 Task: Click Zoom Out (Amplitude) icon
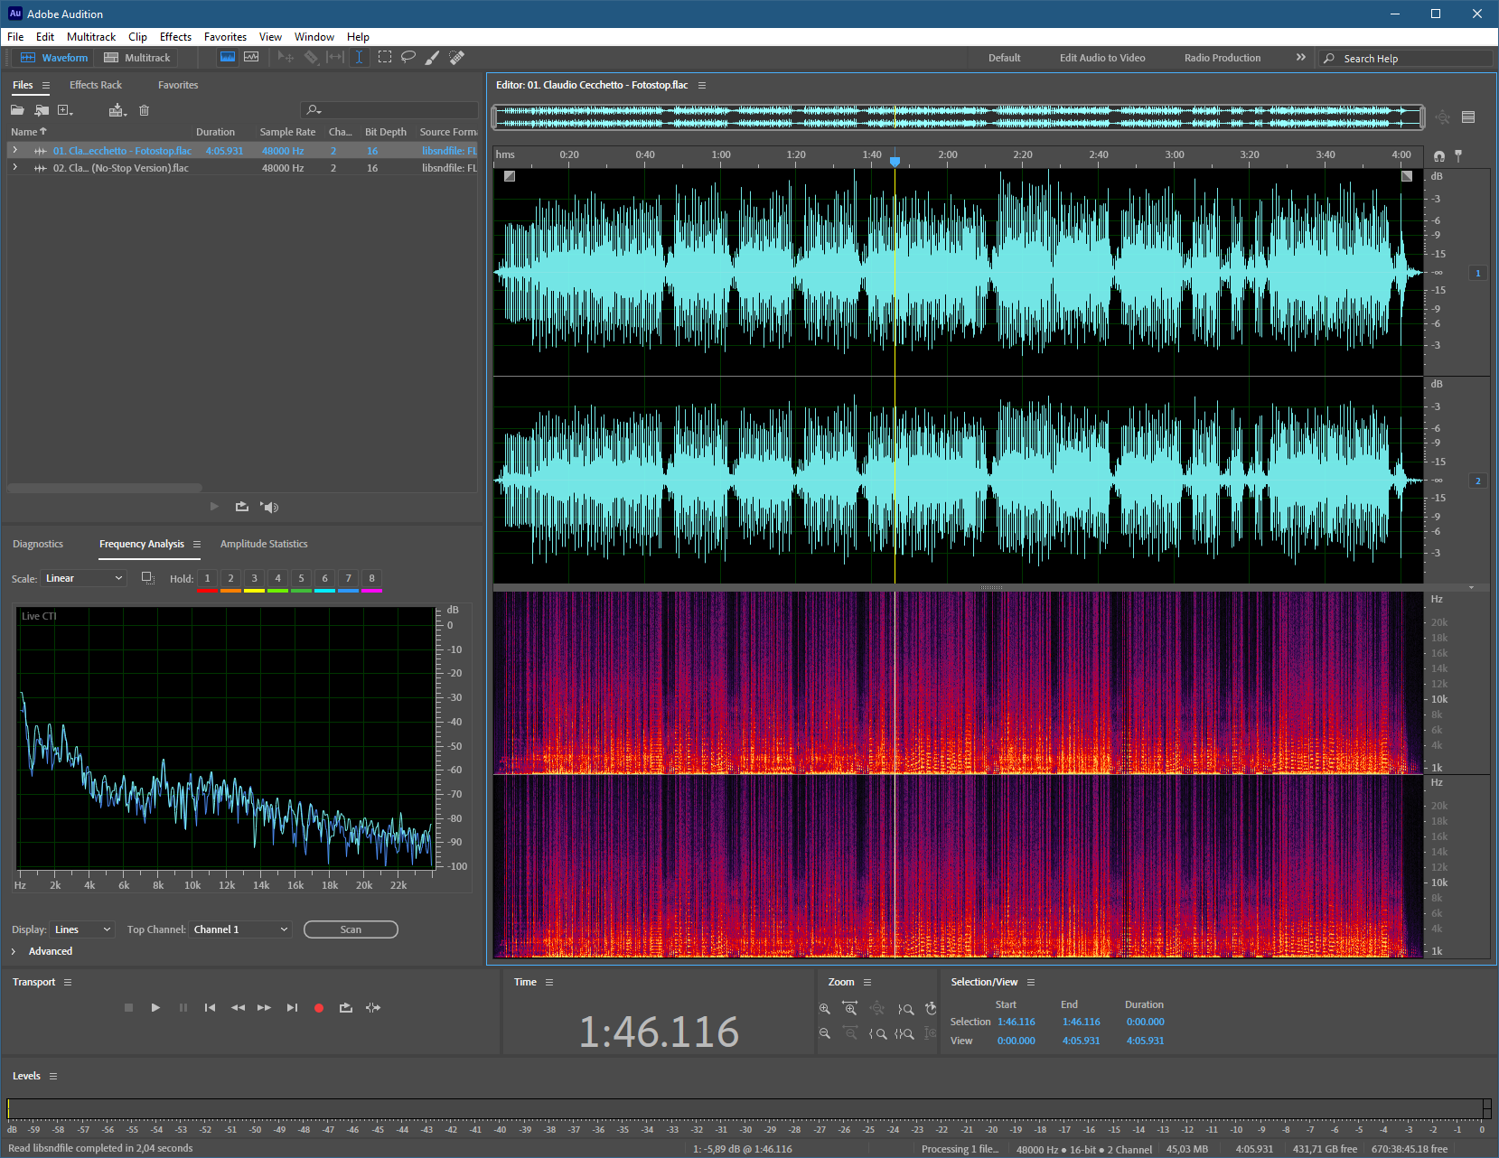pos(825,1033)
